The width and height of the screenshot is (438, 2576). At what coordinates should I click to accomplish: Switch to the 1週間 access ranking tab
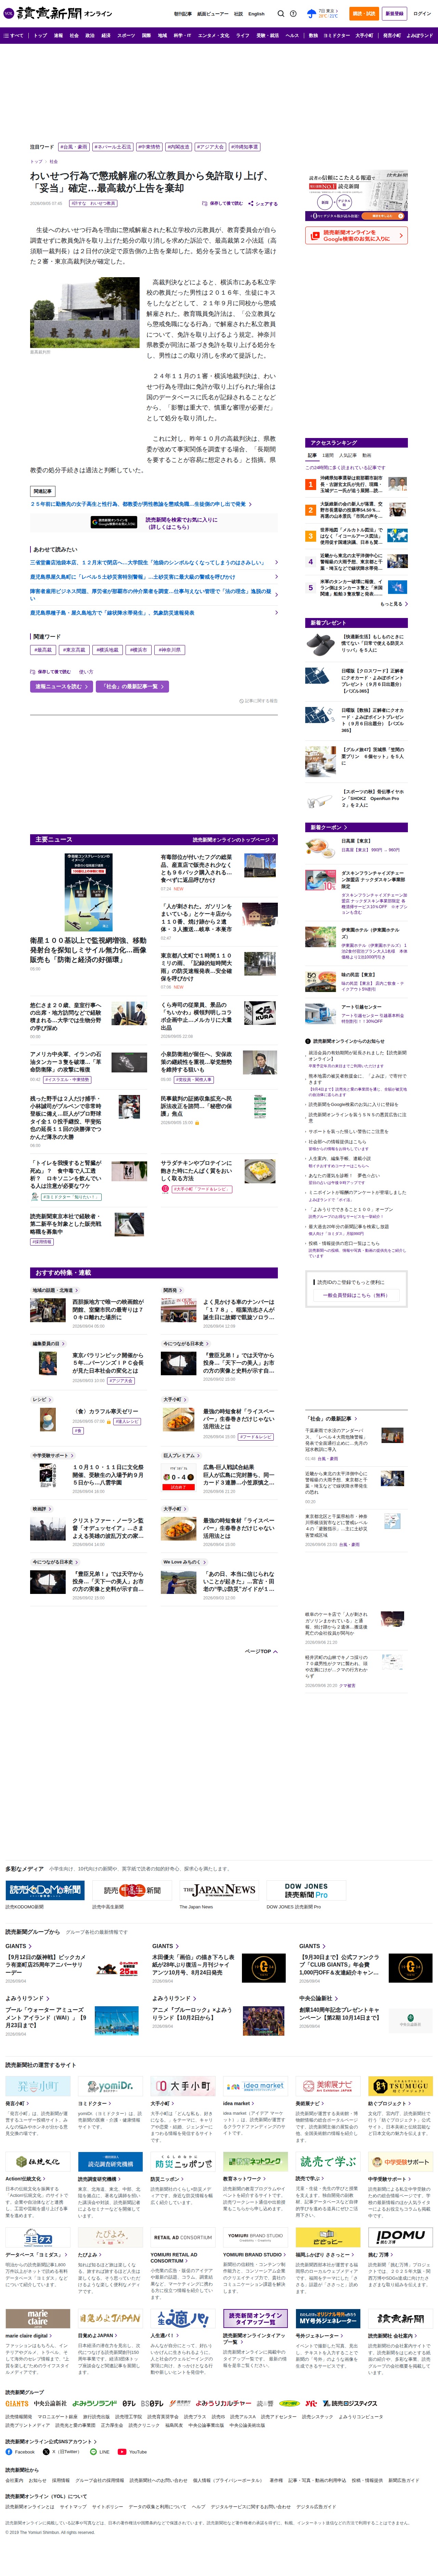tap(329, 455)
